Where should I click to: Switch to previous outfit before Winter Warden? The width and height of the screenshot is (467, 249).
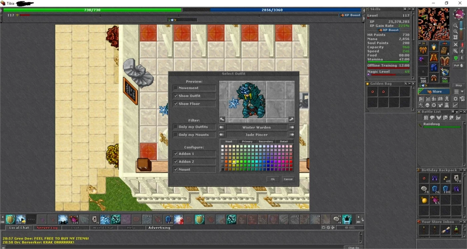222,128
